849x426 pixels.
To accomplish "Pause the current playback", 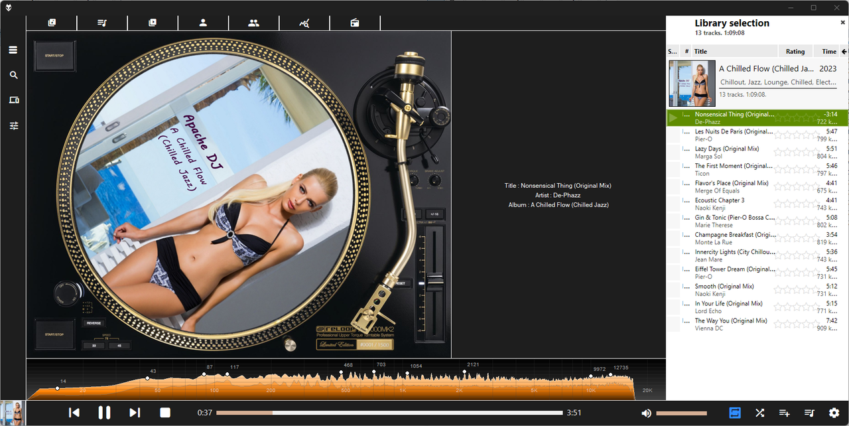I will click(104, 413).
